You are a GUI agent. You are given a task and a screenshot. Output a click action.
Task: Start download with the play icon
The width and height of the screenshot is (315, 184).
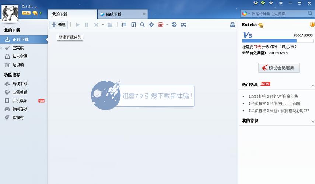(77, 25)
